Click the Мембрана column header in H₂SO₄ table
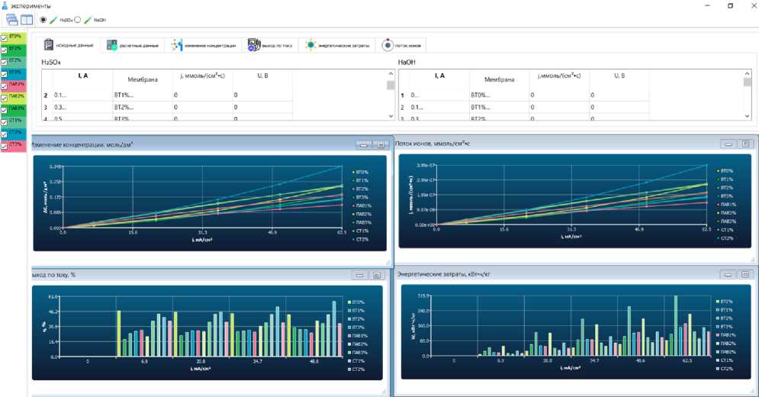759x397 pixels. [x=143, y=79]
